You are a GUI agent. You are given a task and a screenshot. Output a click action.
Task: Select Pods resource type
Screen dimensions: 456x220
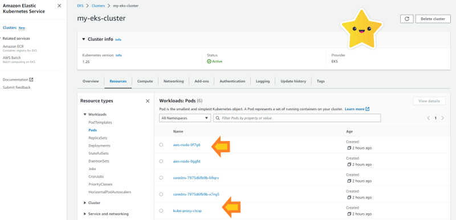click(x=93, y=130)
